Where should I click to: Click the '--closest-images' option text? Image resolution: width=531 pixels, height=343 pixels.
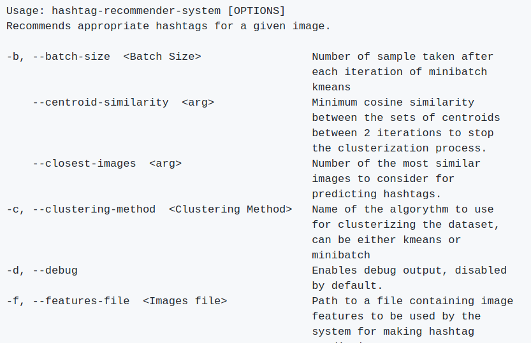(x=84, y=164)
